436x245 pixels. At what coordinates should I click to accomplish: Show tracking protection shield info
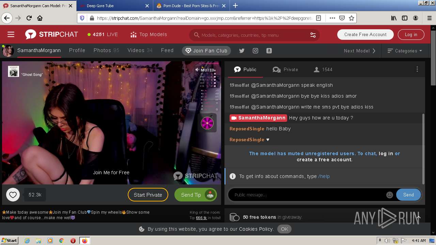[x=82, y=18]
